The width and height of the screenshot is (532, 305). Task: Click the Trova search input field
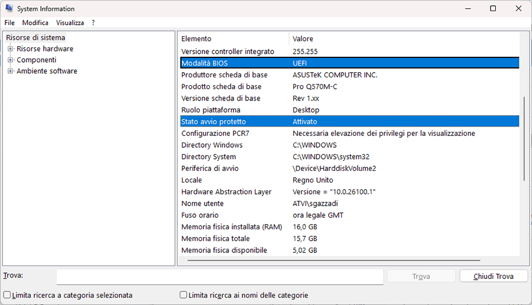point(220,277)
